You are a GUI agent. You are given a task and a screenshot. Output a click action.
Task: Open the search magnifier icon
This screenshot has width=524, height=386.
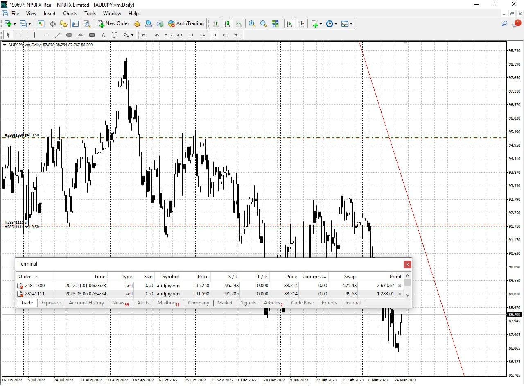pyautogui.click(x=504, y=24)
